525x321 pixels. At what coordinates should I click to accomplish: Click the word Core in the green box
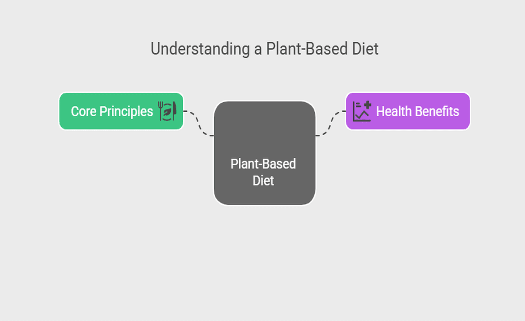(83, 111)
